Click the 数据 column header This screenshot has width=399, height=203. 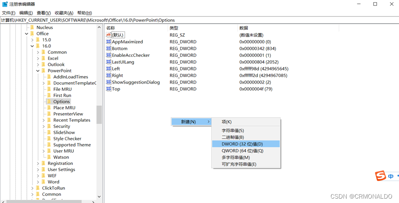tap(288, 28)
